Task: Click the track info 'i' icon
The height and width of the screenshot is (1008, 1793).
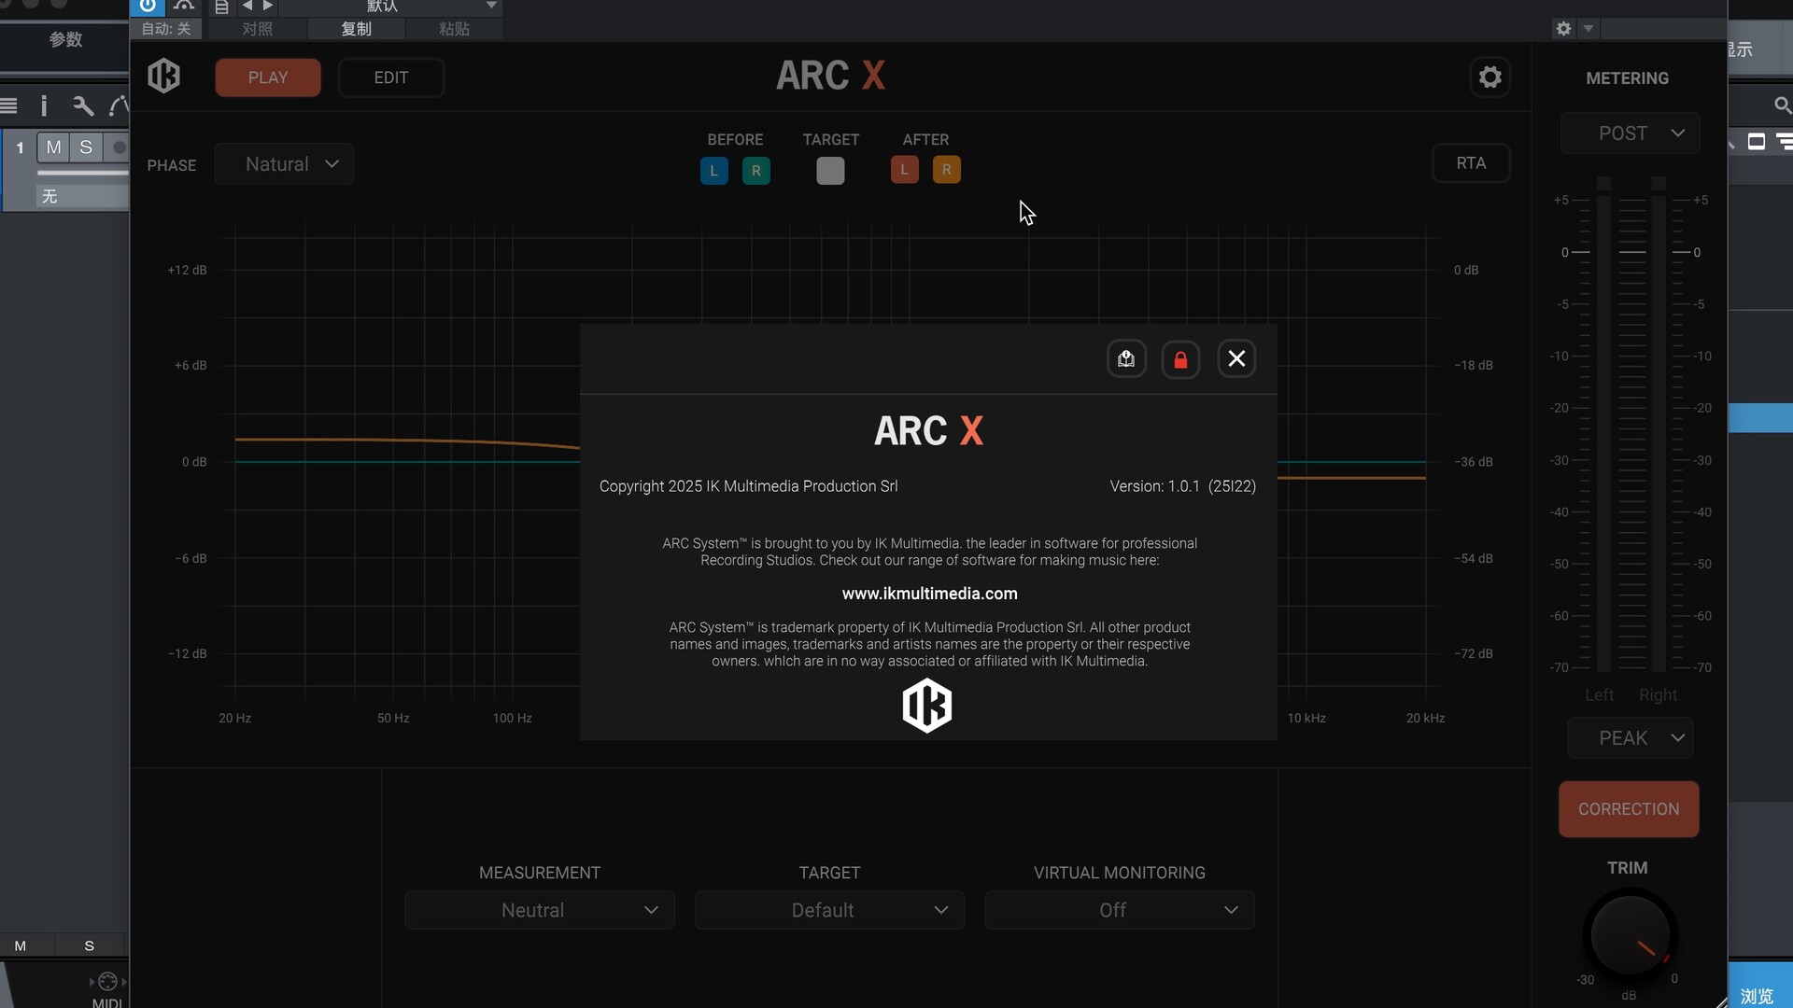Action: [x=44, y=105]
